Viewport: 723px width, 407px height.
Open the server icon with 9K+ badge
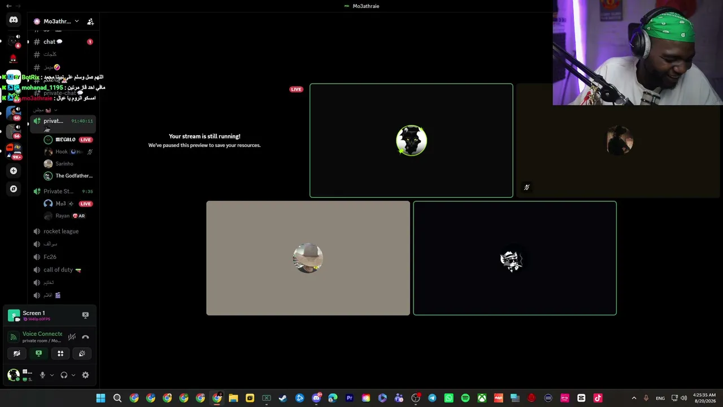coord(14,151)
